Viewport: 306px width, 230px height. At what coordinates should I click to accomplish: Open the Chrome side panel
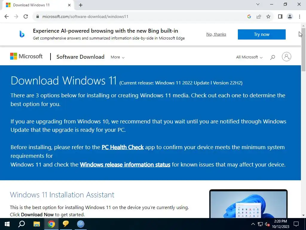point(280,16)
